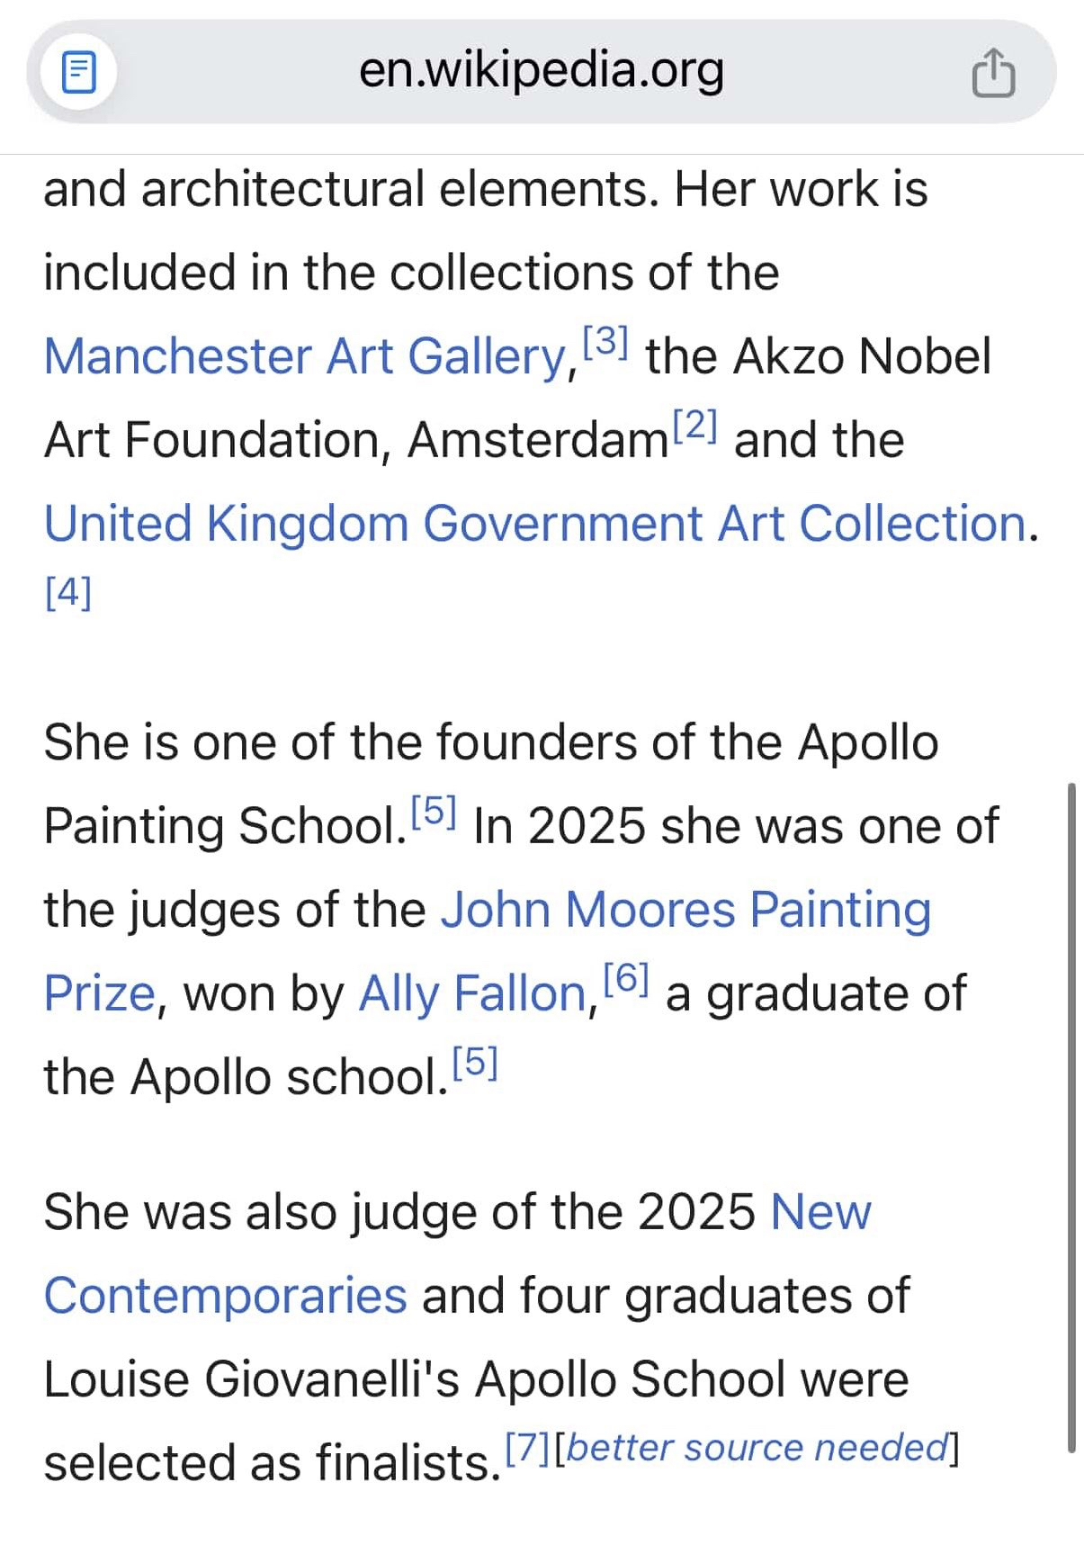
Task: Open the Manchester Art Gallery link
Action: tap(306, 356)
